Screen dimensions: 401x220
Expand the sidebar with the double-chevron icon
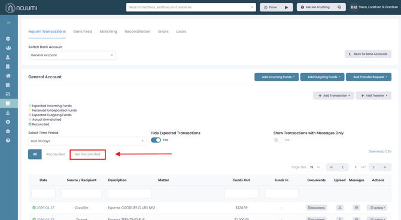9,23
